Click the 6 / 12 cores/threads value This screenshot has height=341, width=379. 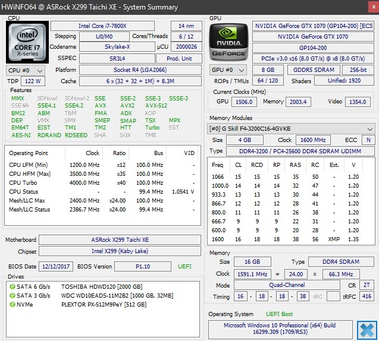click(x=186, y=36)
